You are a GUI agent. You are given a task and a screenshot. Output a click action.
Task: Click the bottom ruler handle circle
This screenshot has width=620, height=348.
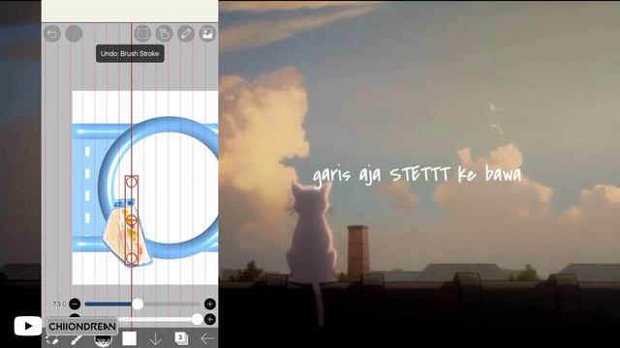tap(132, 259)
